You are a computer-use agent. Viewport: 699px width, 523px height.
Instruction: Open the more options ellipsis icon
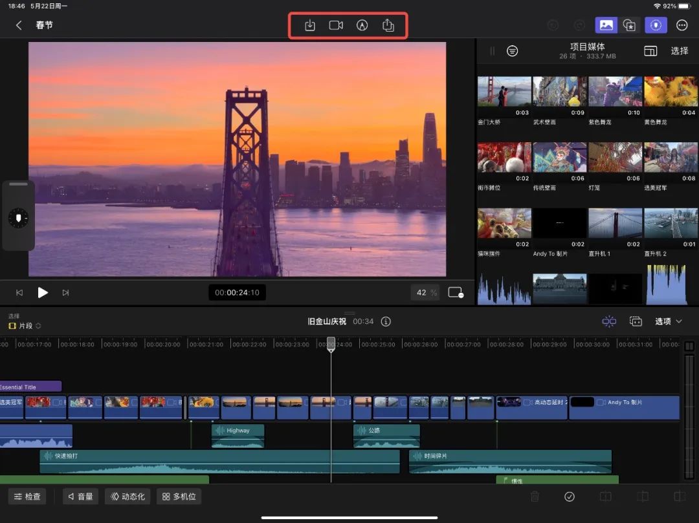coord(682,25)
